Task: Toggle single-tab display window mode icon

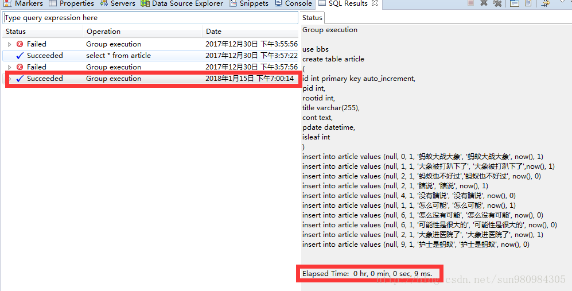Action: click(515, 3)
